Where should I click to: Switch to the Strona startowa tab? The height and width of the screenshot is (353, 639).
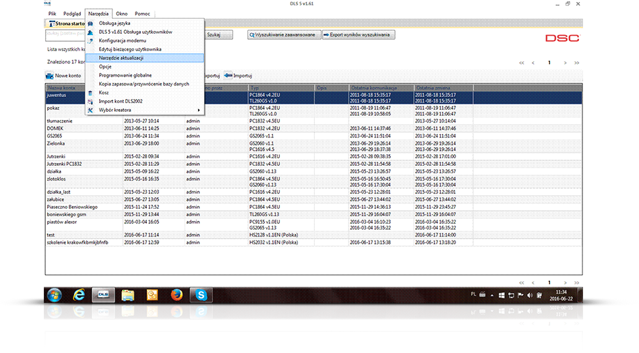66,24
